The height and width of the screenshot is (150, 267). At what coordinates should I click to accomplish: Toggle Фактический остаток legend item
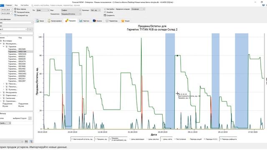(x=82, y=139)
